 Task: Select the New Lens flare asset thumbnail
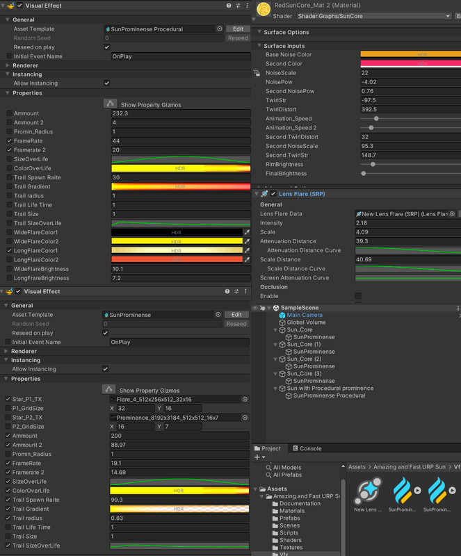368,491
